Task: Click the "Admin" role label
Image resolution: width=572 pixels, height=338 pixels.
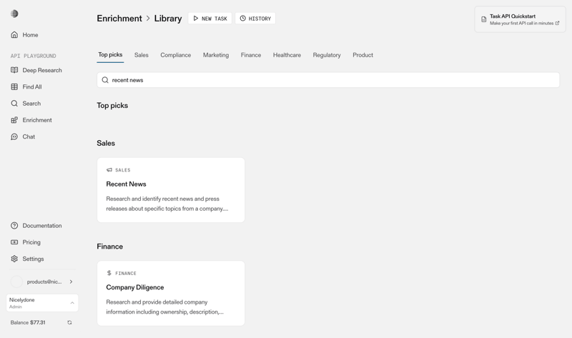Action: 16,307
